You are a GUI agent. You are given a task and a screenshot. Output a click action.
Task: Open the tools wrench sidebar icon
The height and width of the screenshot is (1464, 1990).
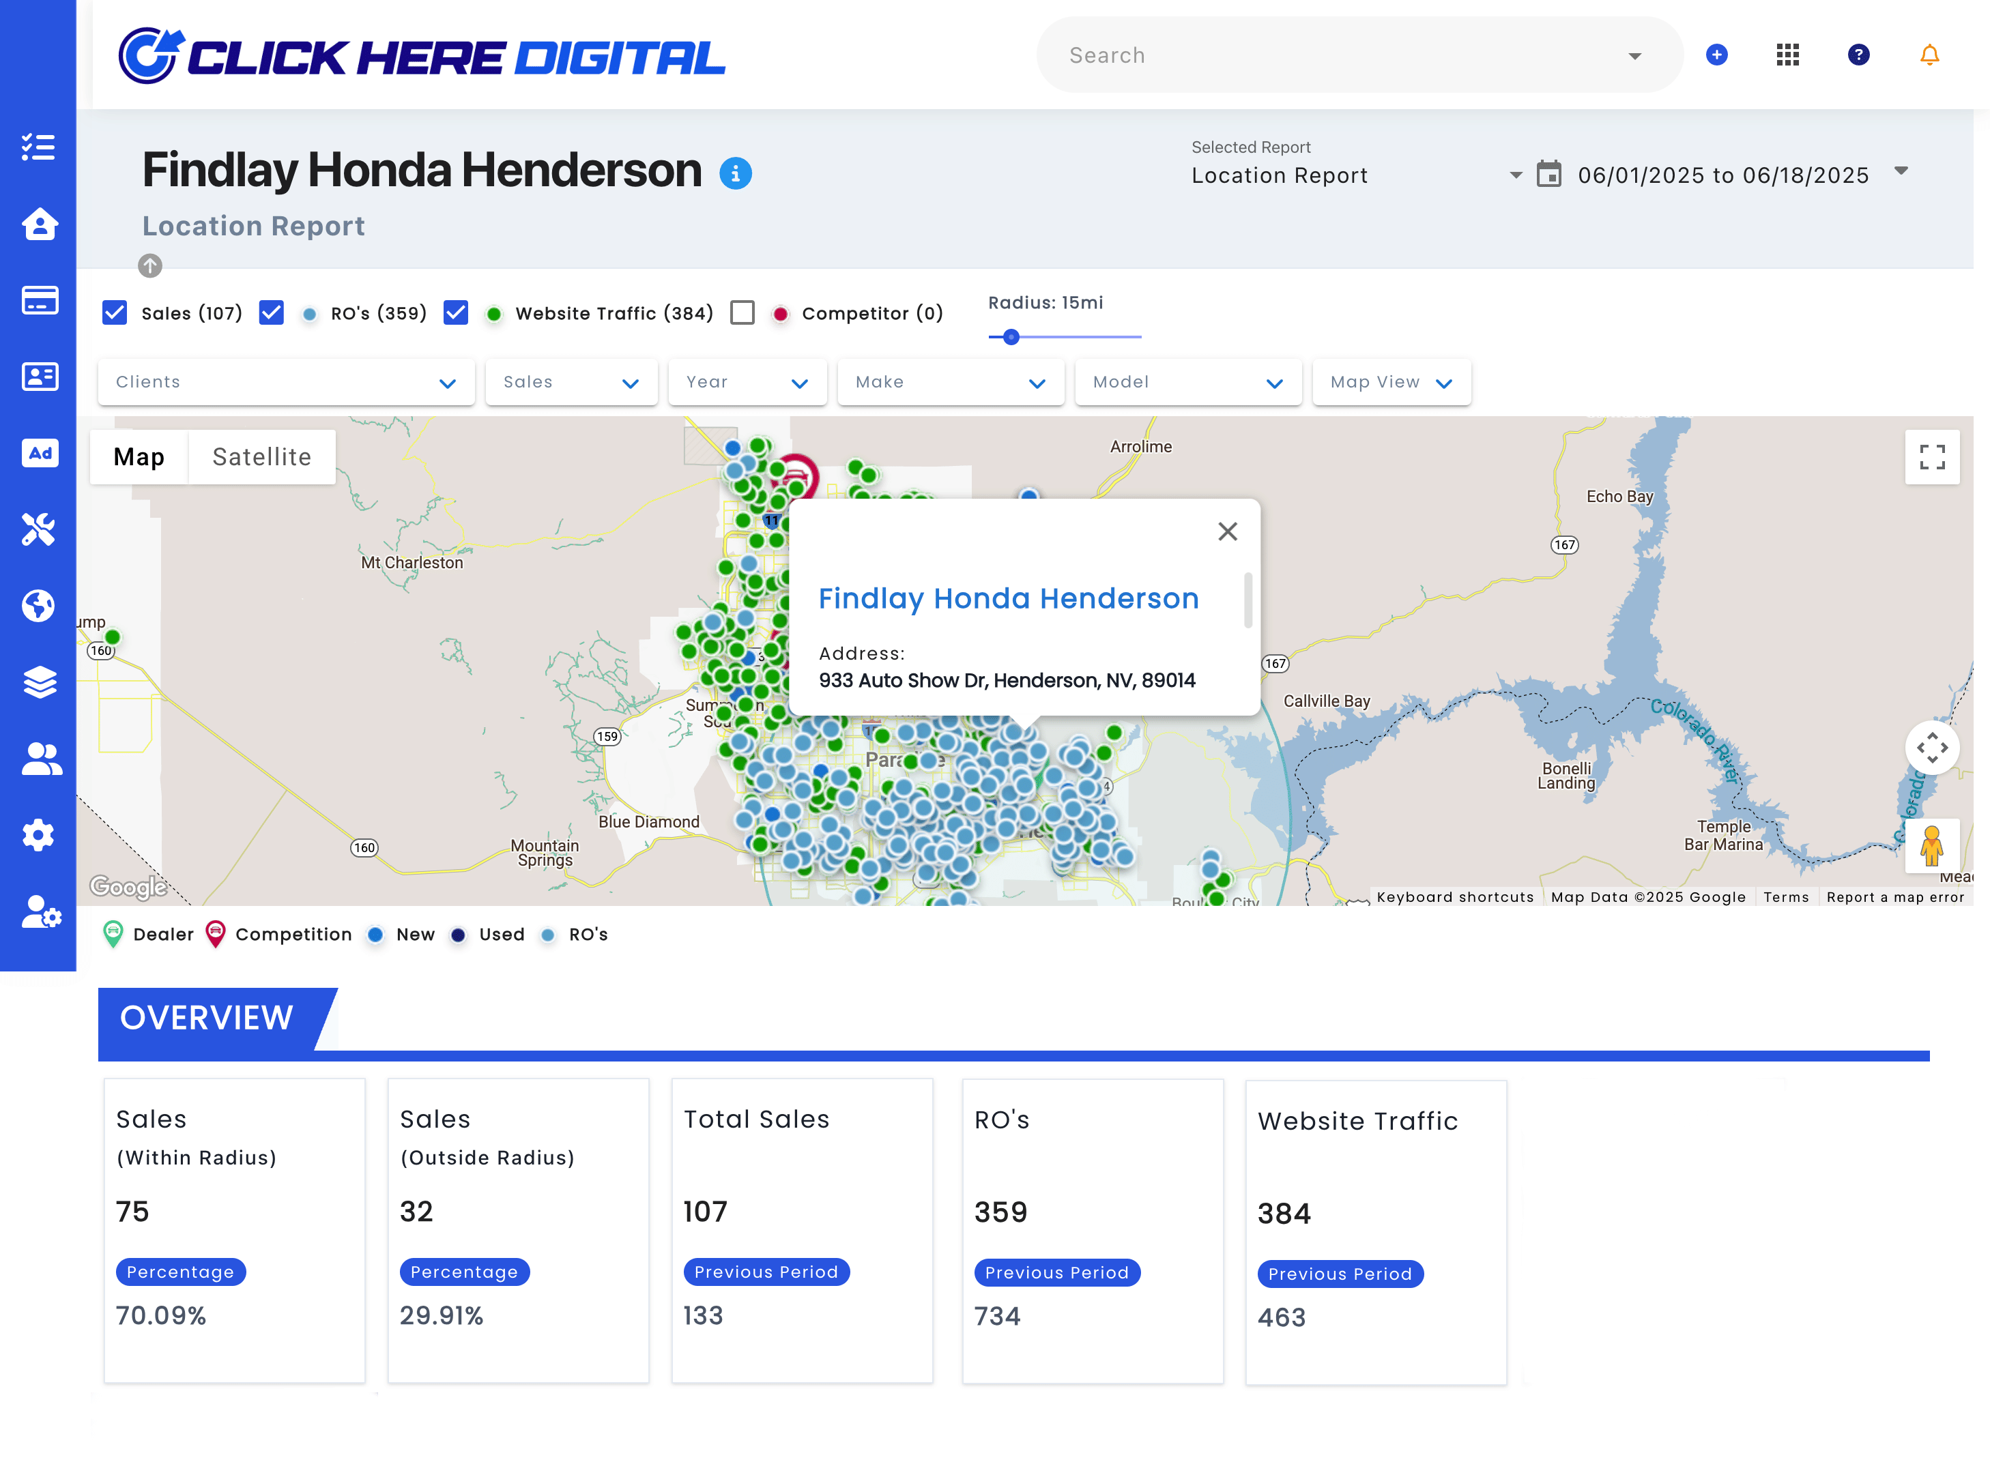(39, 529)
